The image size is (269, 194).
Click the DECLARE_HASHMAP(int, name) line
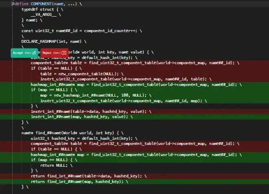click(54, 42)
